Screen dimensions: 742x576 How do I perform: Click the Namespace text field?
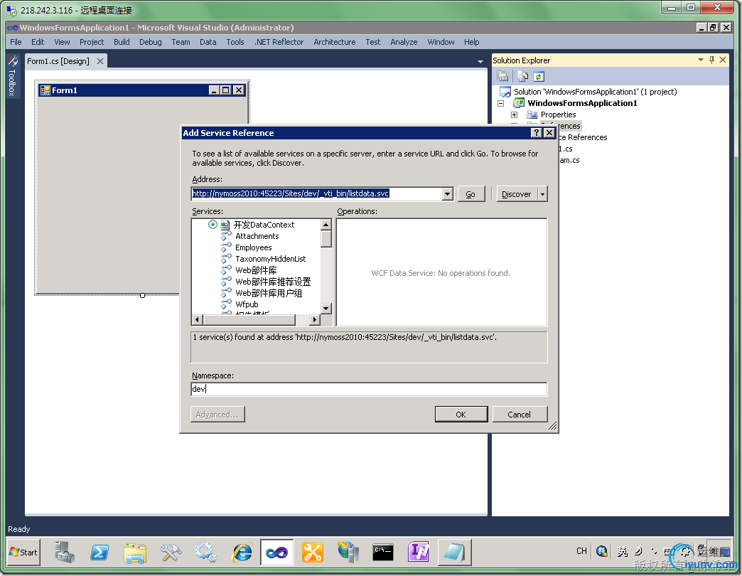[369, 389]
